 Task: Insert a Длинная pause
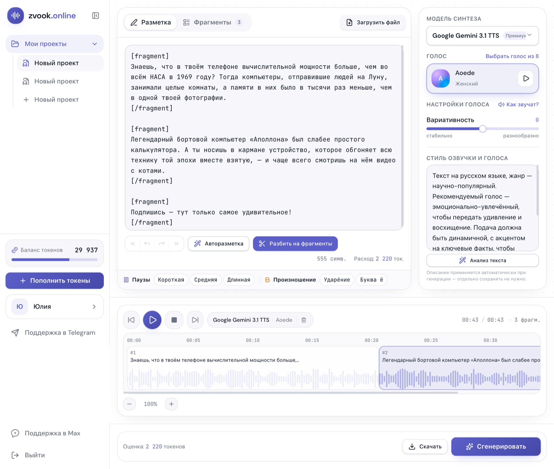point(239,280)
